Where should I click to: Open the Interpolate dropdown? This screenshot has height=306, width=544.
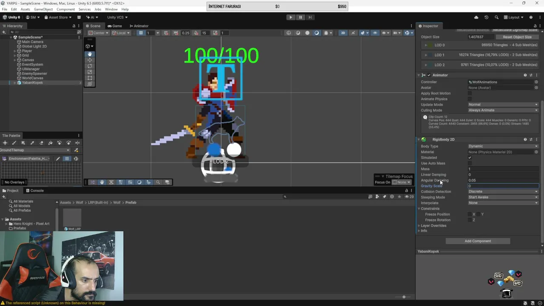pos(503,203)
